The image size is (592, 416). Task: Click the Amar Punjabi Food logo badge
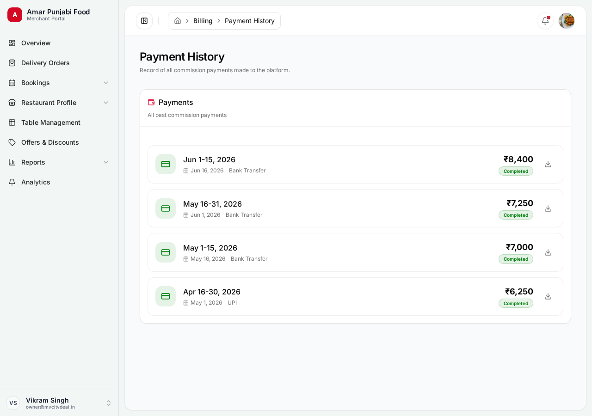point(15,15)
